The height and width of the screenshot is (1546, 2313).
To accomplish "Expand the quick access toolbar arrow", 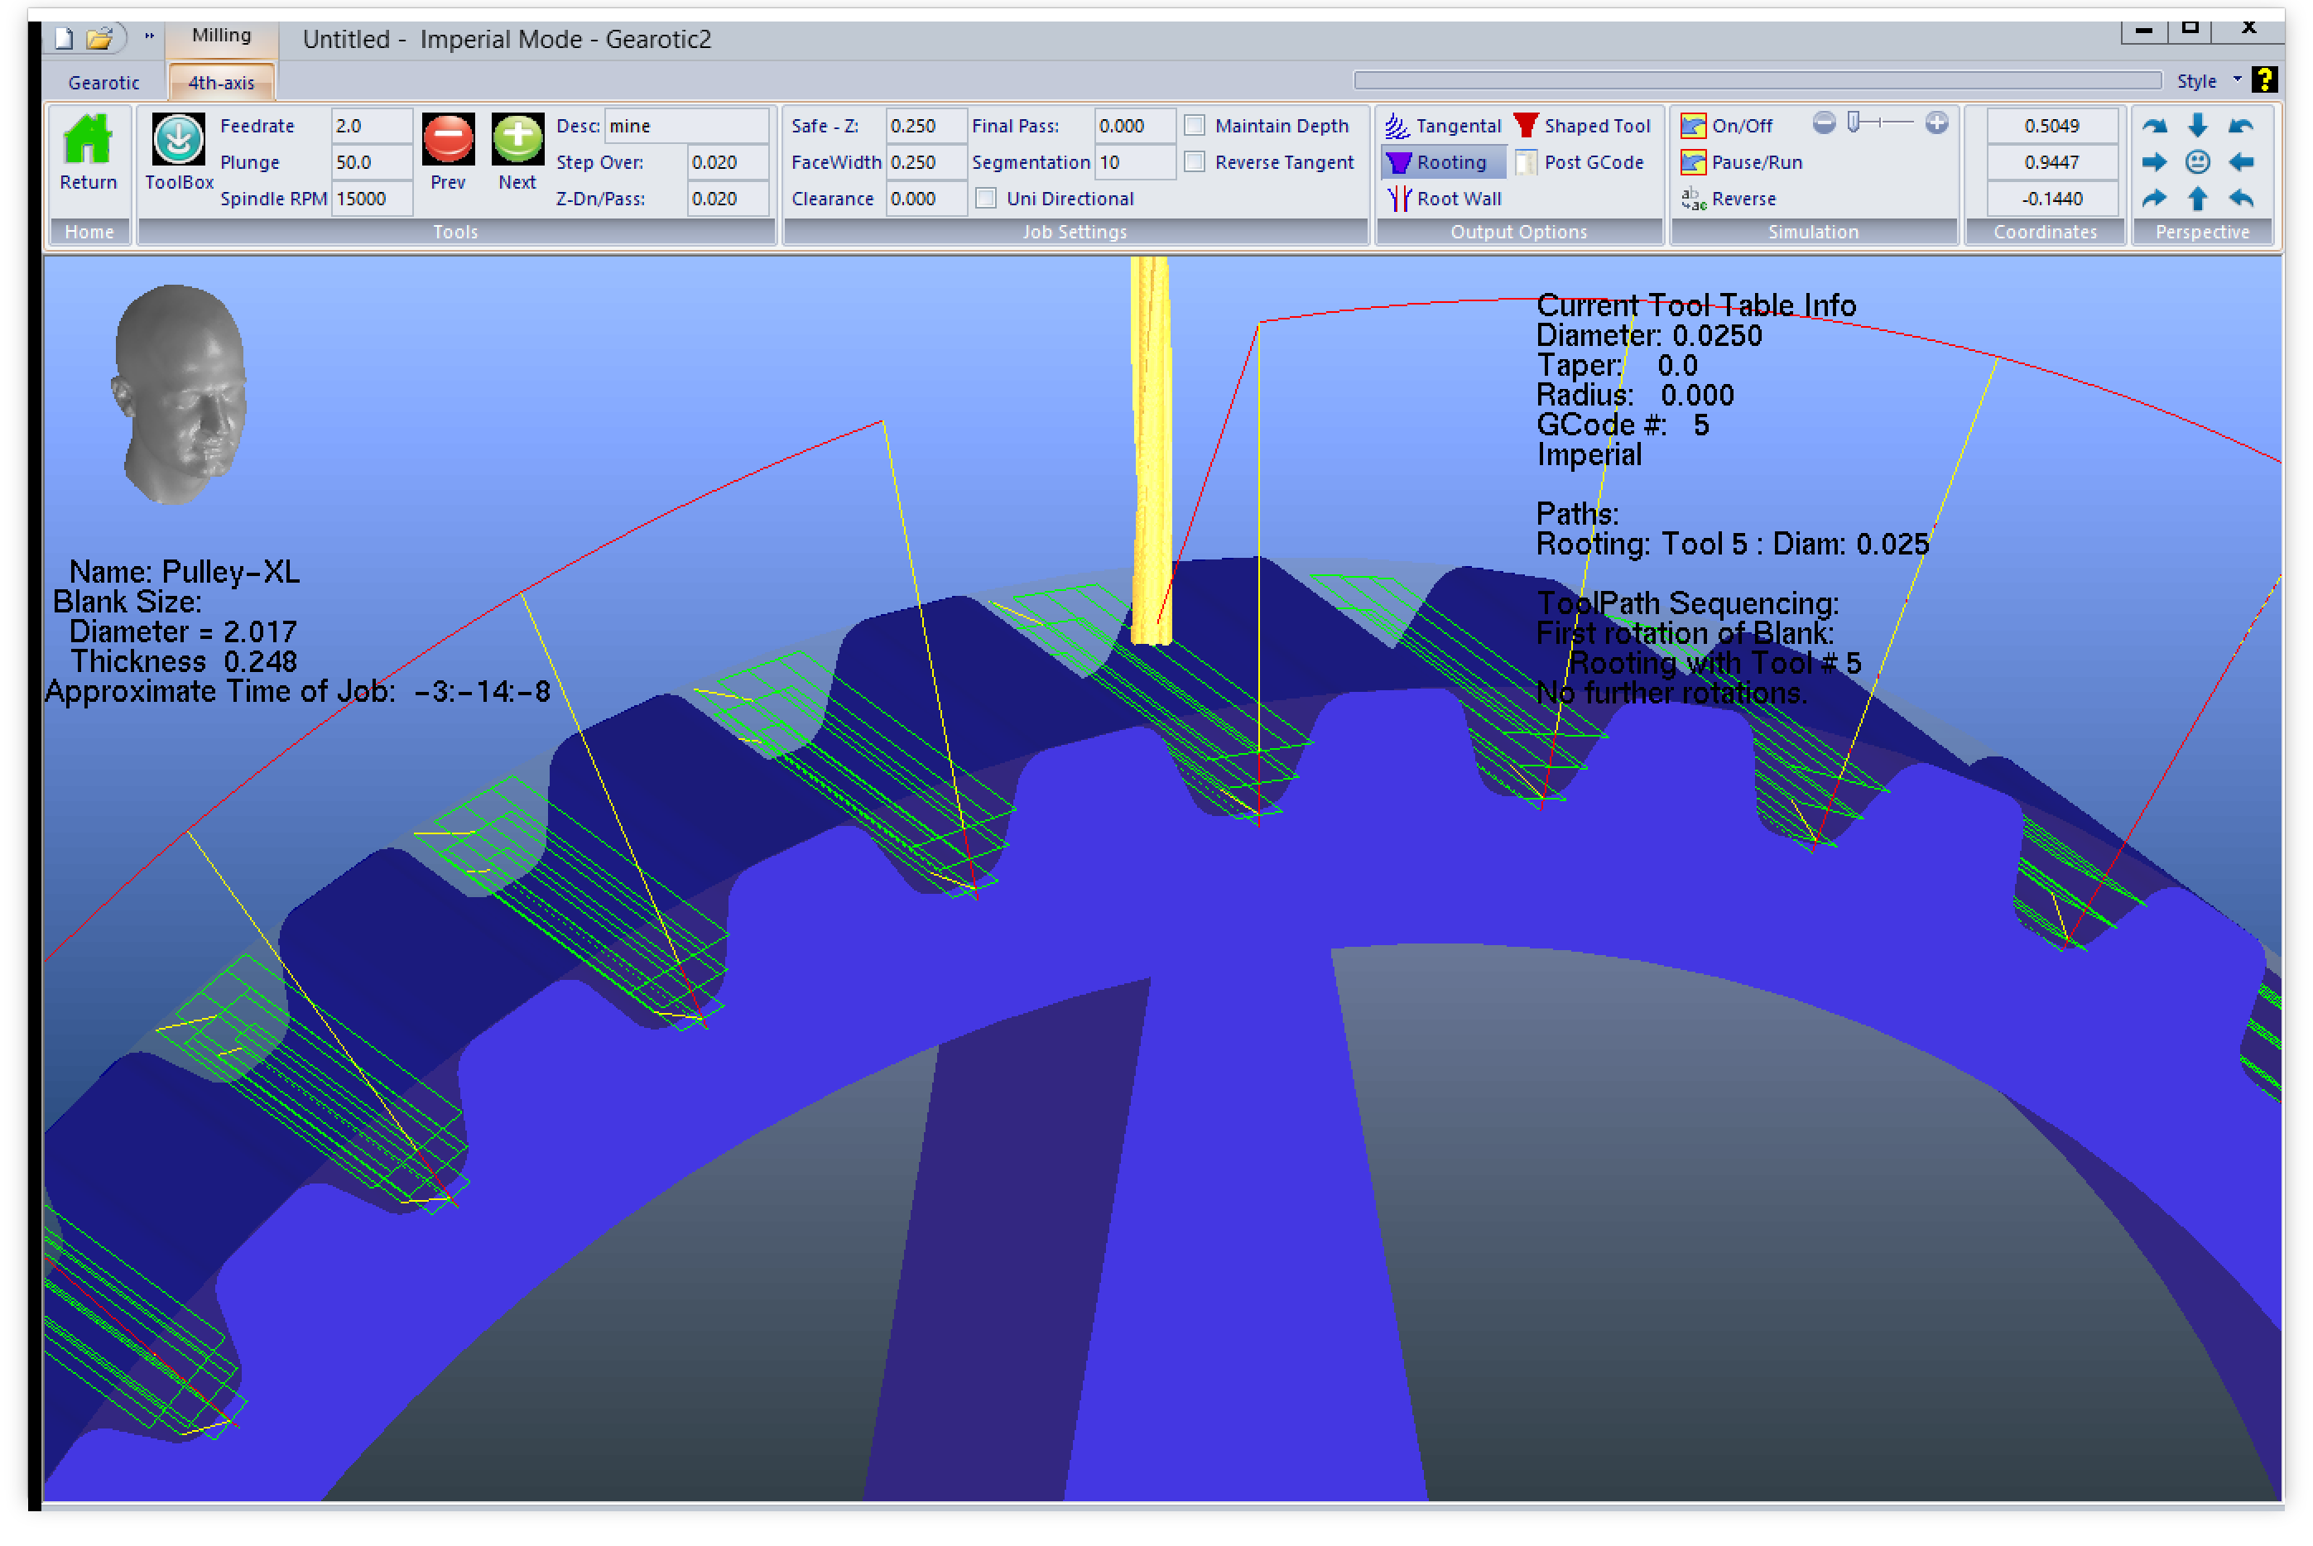I will click(149, 37).
